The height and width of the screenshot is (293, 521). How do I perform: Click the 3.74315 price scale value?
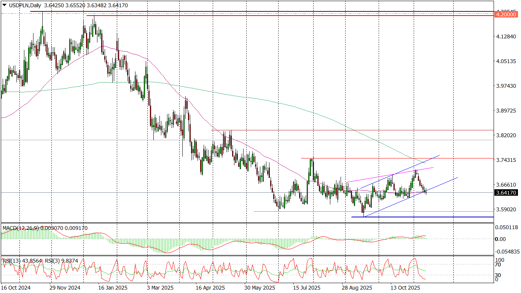[506, 160]
